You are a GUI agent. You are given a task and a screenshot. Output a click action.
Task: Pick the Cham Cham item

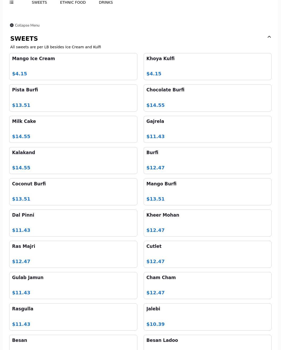coord(207,285)
